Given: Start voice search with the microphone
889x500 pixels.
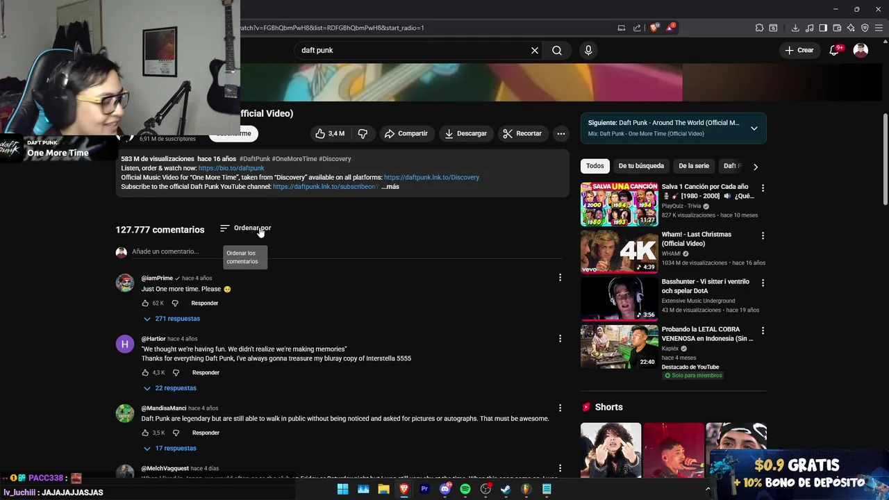Looking at the screenshot, I should [x=588, y=50].
